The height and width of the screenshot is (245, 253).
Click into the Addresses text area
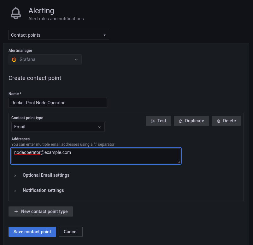(96, 156)
